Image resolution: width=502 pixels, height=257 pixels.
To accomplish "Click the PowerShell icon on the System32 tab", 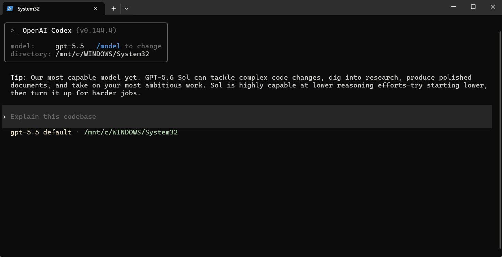I will [x=10, y=9].
